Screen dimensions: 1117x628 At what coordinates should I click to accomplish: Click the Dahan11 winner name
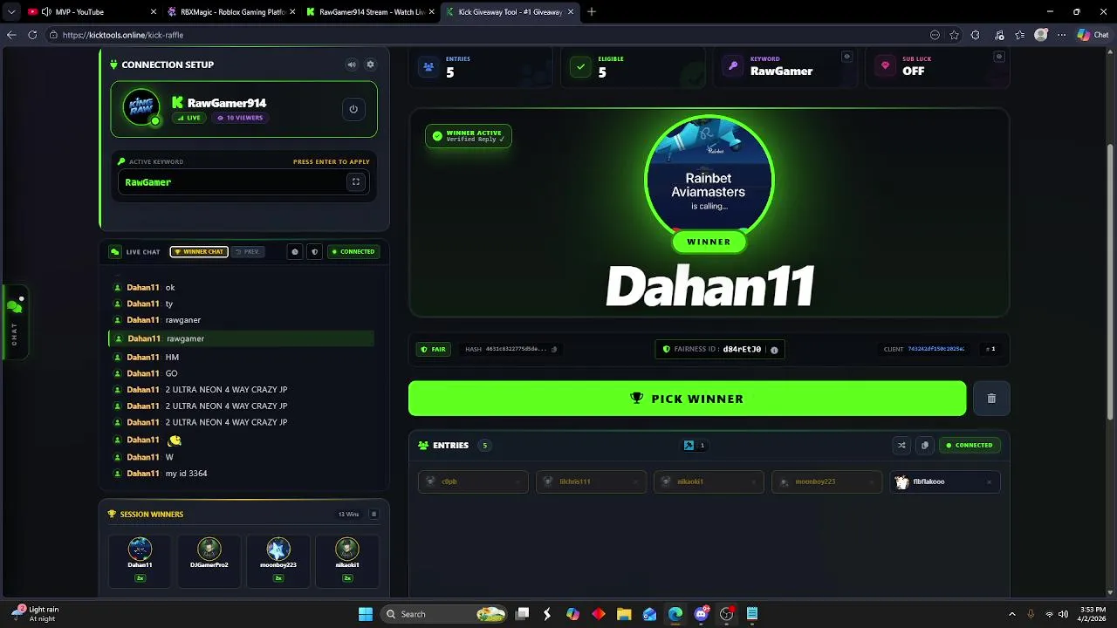click(x=710, y=286)
